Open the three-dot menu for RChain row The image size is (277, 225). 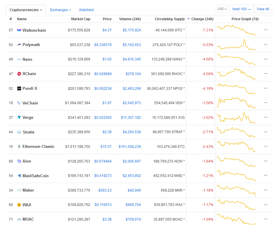pyautogui.click(x=266, y=73)
